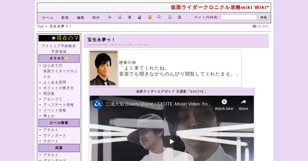Image resolution: width=308 pixels, height=161 pixels.
Task: Open the アップデート情報 sidebar link
Action: tap(59, 105)
